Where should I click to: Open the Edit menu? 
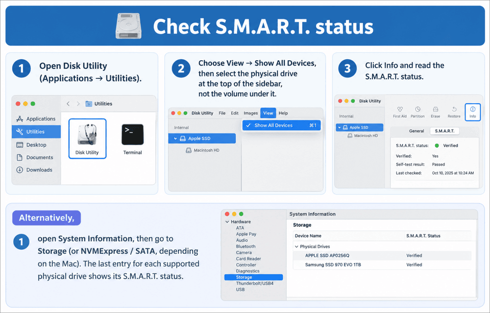pyautogui.click(x=234, y=113)
